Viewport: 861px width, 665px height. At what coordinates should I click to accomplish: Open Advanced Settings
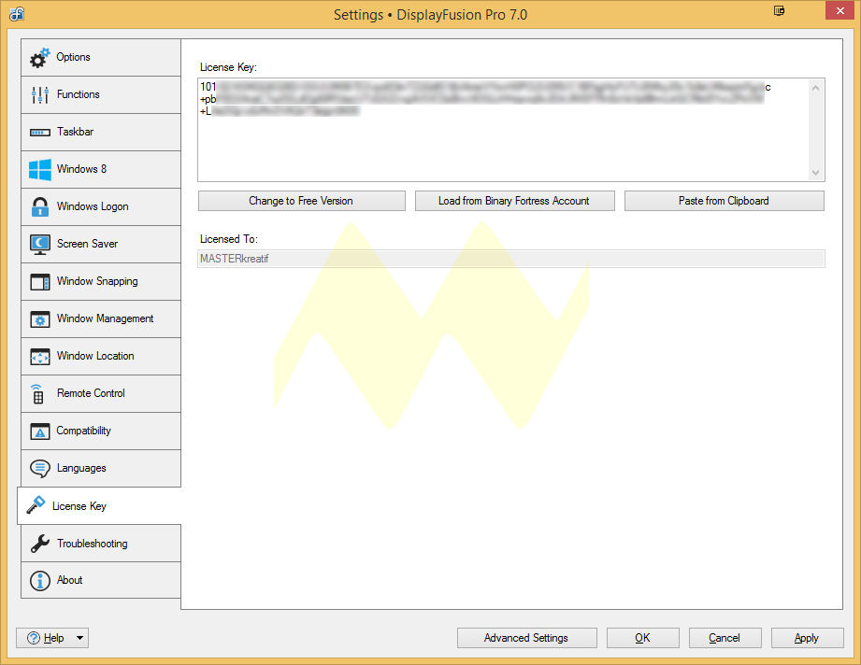coord(526,638)
